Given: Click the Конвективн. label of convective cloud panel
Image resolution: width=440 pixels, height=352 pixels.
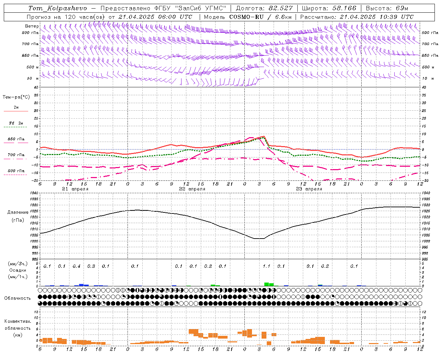Looking at the screenshot, I should (x=18, y=321).
